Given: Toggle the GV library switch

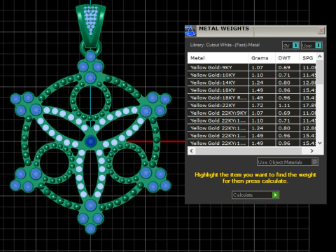Looking at the screenshot, I should pyautogui.click(x=290, y=45).
